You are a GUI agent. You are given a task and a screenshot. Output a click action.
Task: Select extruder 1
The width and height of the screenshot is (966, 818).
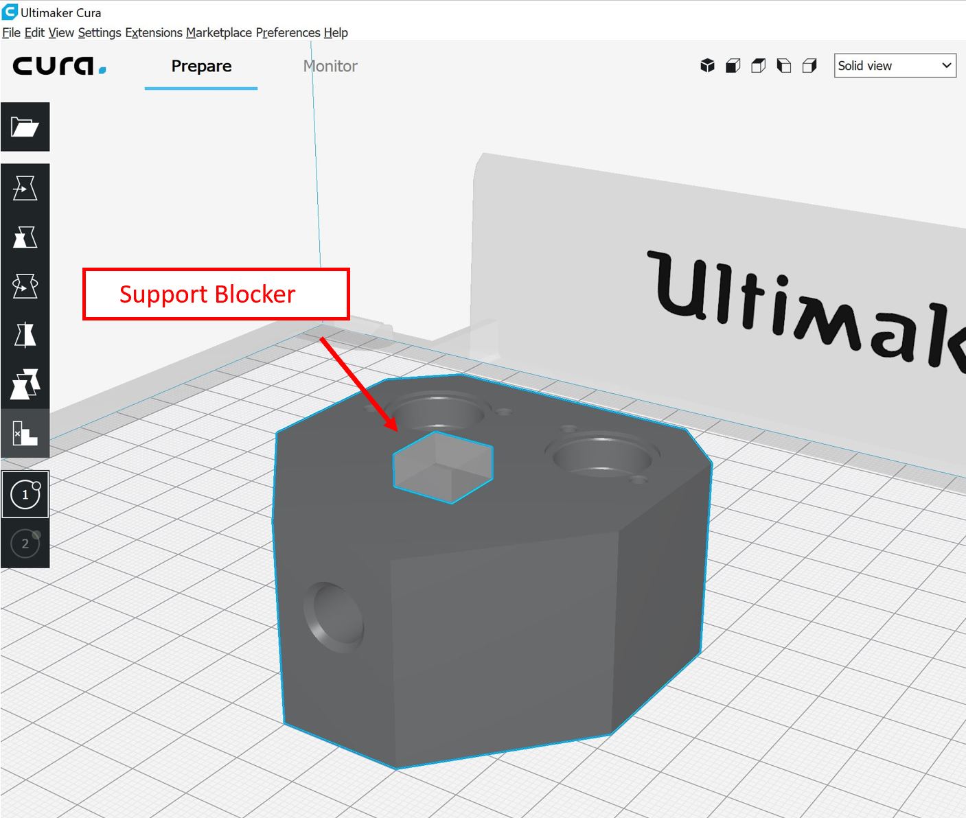[25, 494]
